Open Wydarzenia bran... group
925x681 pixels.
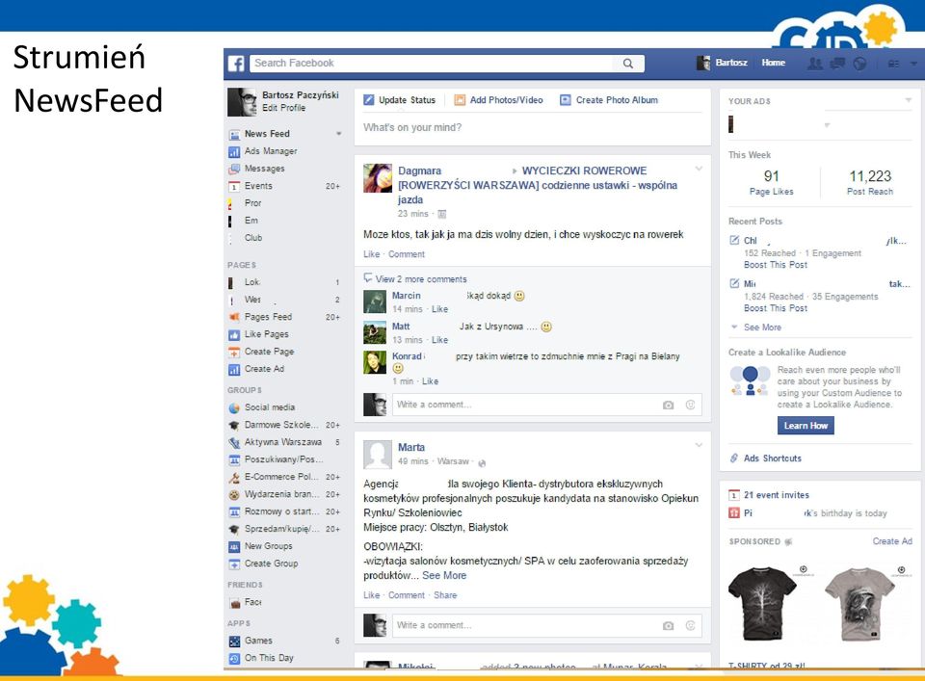283,494
